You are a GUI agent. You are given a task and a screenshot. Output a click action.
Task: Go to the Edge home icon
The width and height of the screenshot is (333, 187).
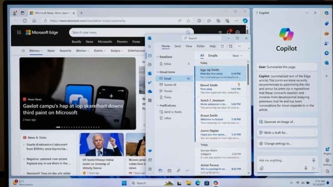pyautogui.click(x=34, y=21)
